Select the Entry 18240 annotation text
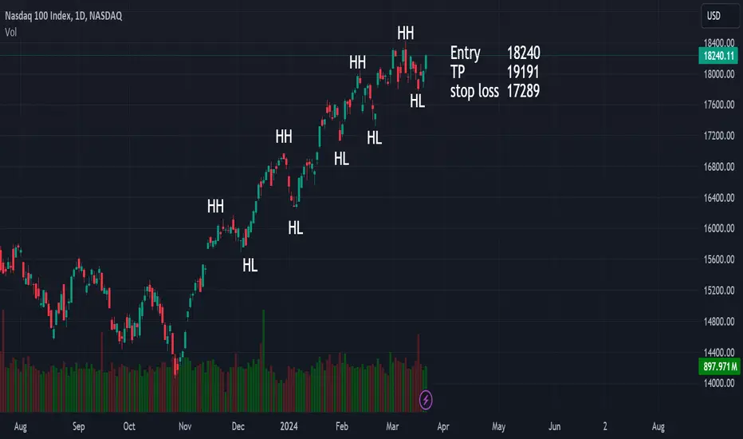 point(495,53)
